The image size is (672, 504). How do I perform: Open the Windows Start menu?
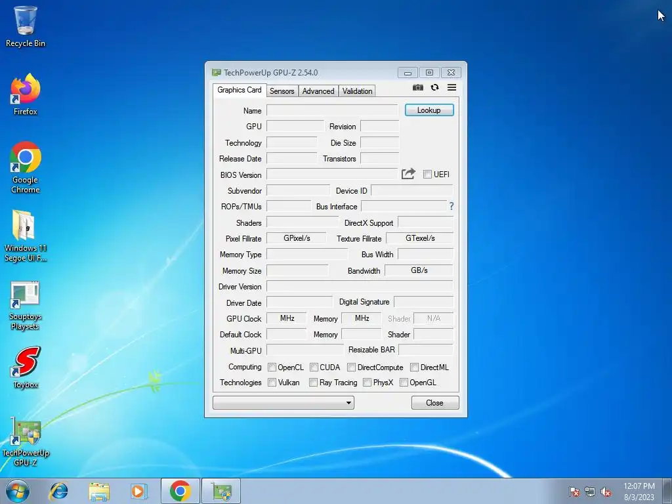point(18,491)
